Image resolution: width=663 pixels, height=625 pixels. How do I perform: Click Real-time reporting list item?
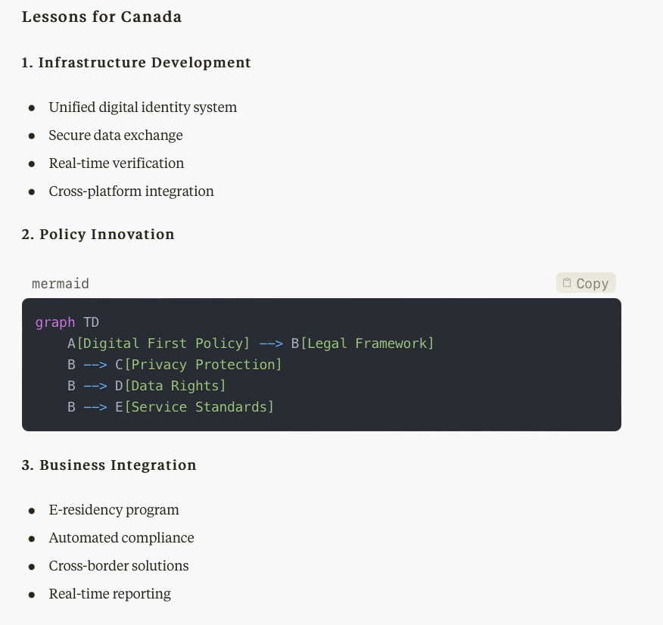(x=110, y=594)
